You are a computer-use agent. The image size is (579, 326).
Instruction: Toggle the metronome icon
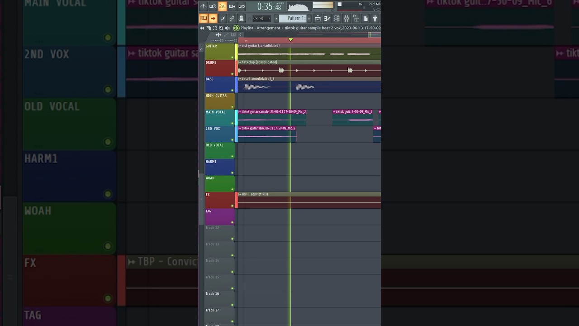[204, 6]
